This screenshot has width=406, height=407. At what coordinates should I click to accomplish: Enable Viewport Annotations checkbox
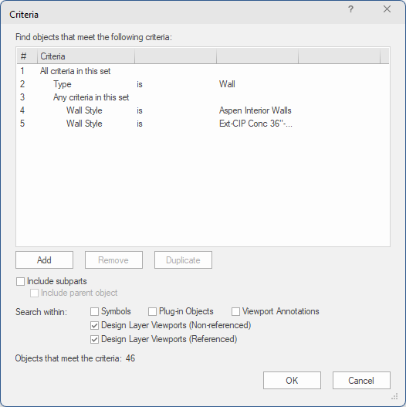[x=235, y=311]
